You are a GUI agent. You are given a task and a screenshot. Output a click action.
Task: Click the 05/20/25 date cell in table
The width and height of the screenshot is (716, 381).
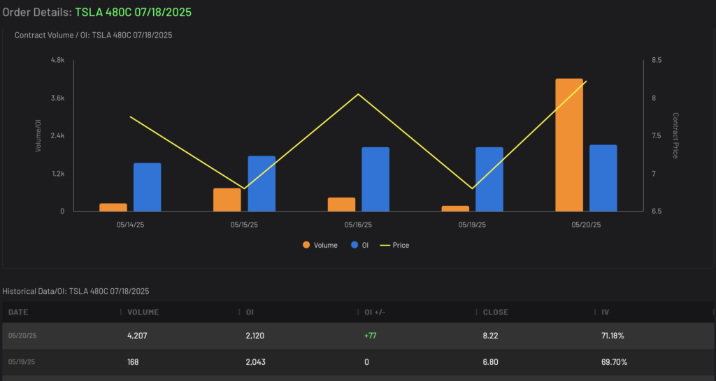22,336
